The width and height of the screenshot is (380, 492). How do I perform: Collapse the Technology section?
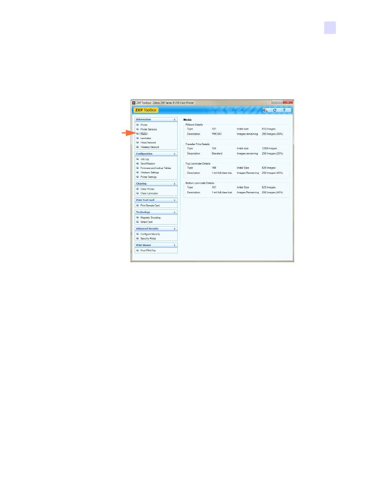tap(174, 212)
